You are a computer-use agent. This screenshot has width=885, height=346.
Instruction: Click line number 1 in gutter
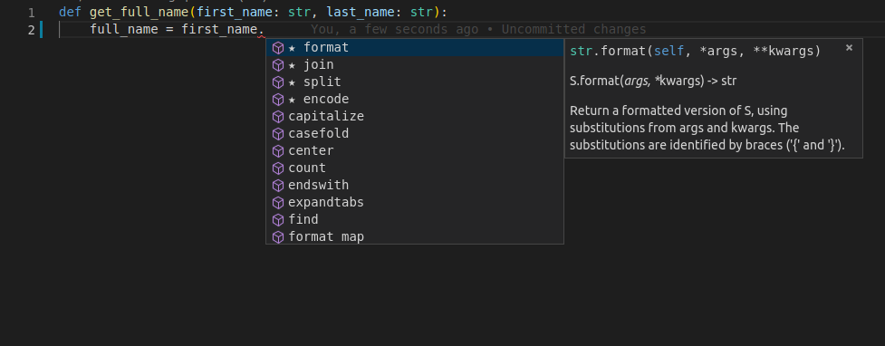pos(32,13)
